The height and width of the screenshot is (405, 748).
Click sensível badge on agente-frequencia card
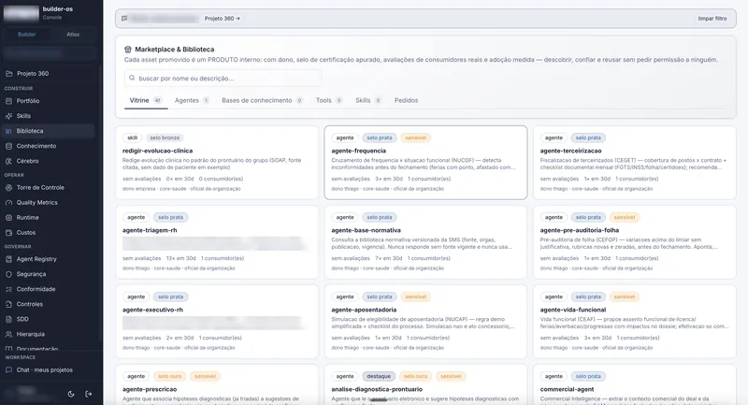(415, 137)
